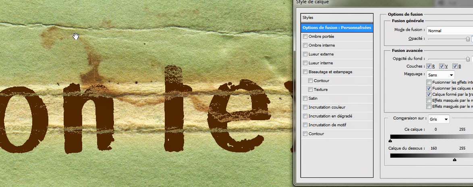Click the Fusion avancée section label
The width and height of the screenshot is (473, 187).
coord(407,51)
